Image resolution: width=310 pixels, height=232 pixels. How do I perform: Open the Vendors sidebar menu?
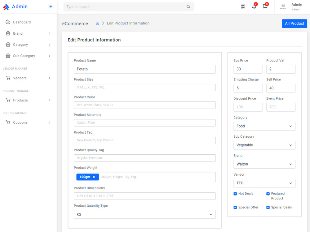pos(28,78)
